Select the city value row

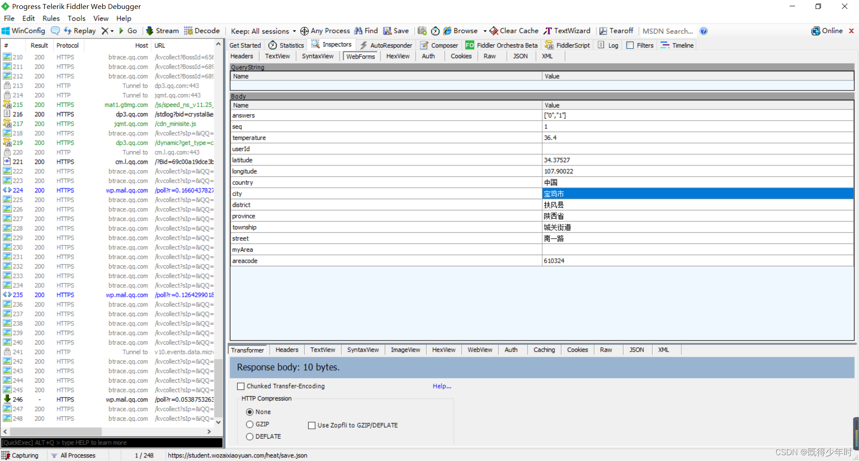[x=698, y=194]
